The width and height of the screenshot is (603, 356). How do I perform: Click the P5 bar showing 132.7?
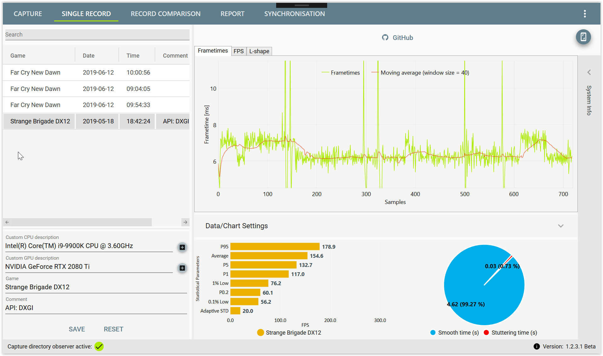tap(264, 265)
